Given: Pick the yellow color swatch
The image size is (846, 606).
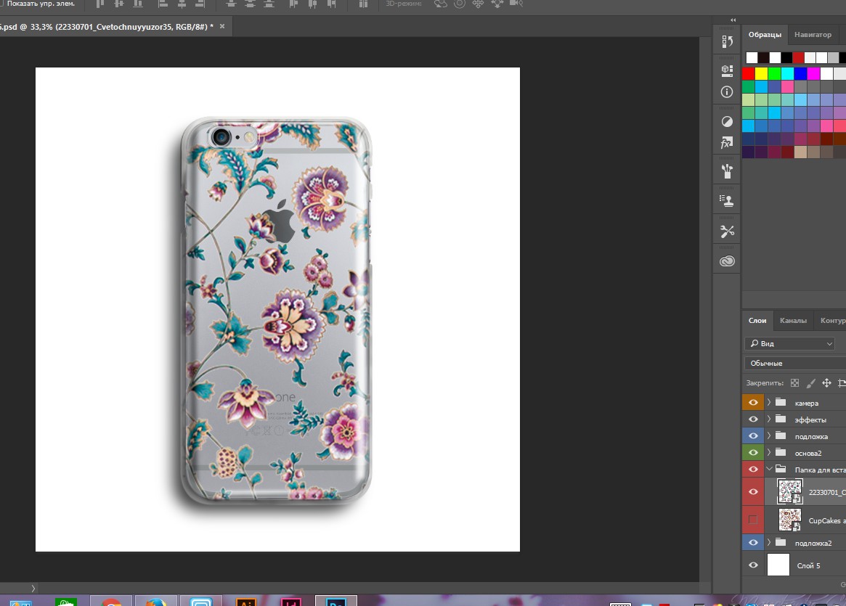Looking at the screenshot, I should [761, 73].
